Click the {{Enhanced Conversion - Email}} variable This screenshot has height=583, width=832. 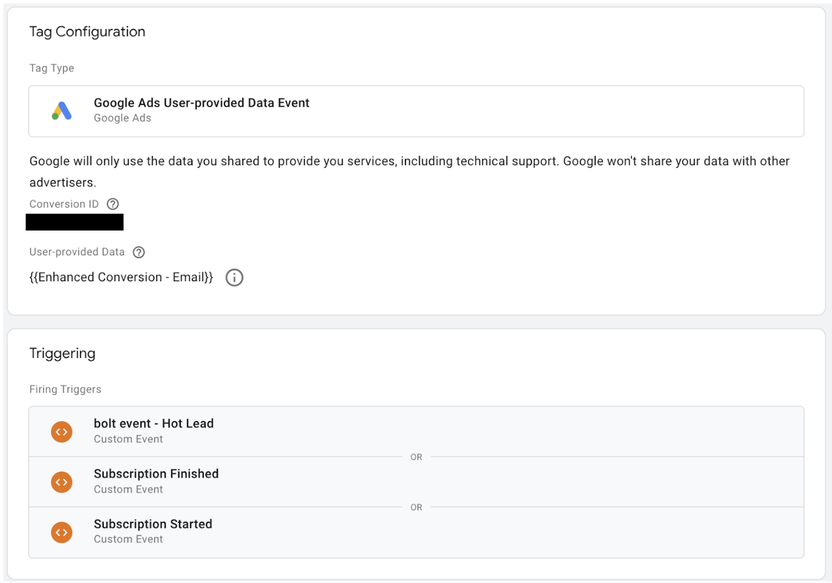[x=121, y=277]
